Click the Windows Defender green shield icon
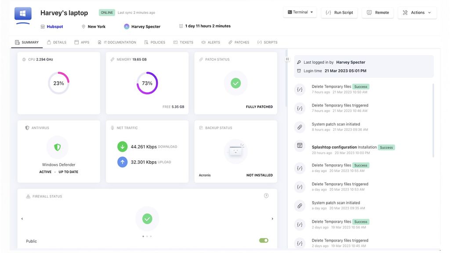The width and height of the screenshot is (450, 253). [58, 147]
